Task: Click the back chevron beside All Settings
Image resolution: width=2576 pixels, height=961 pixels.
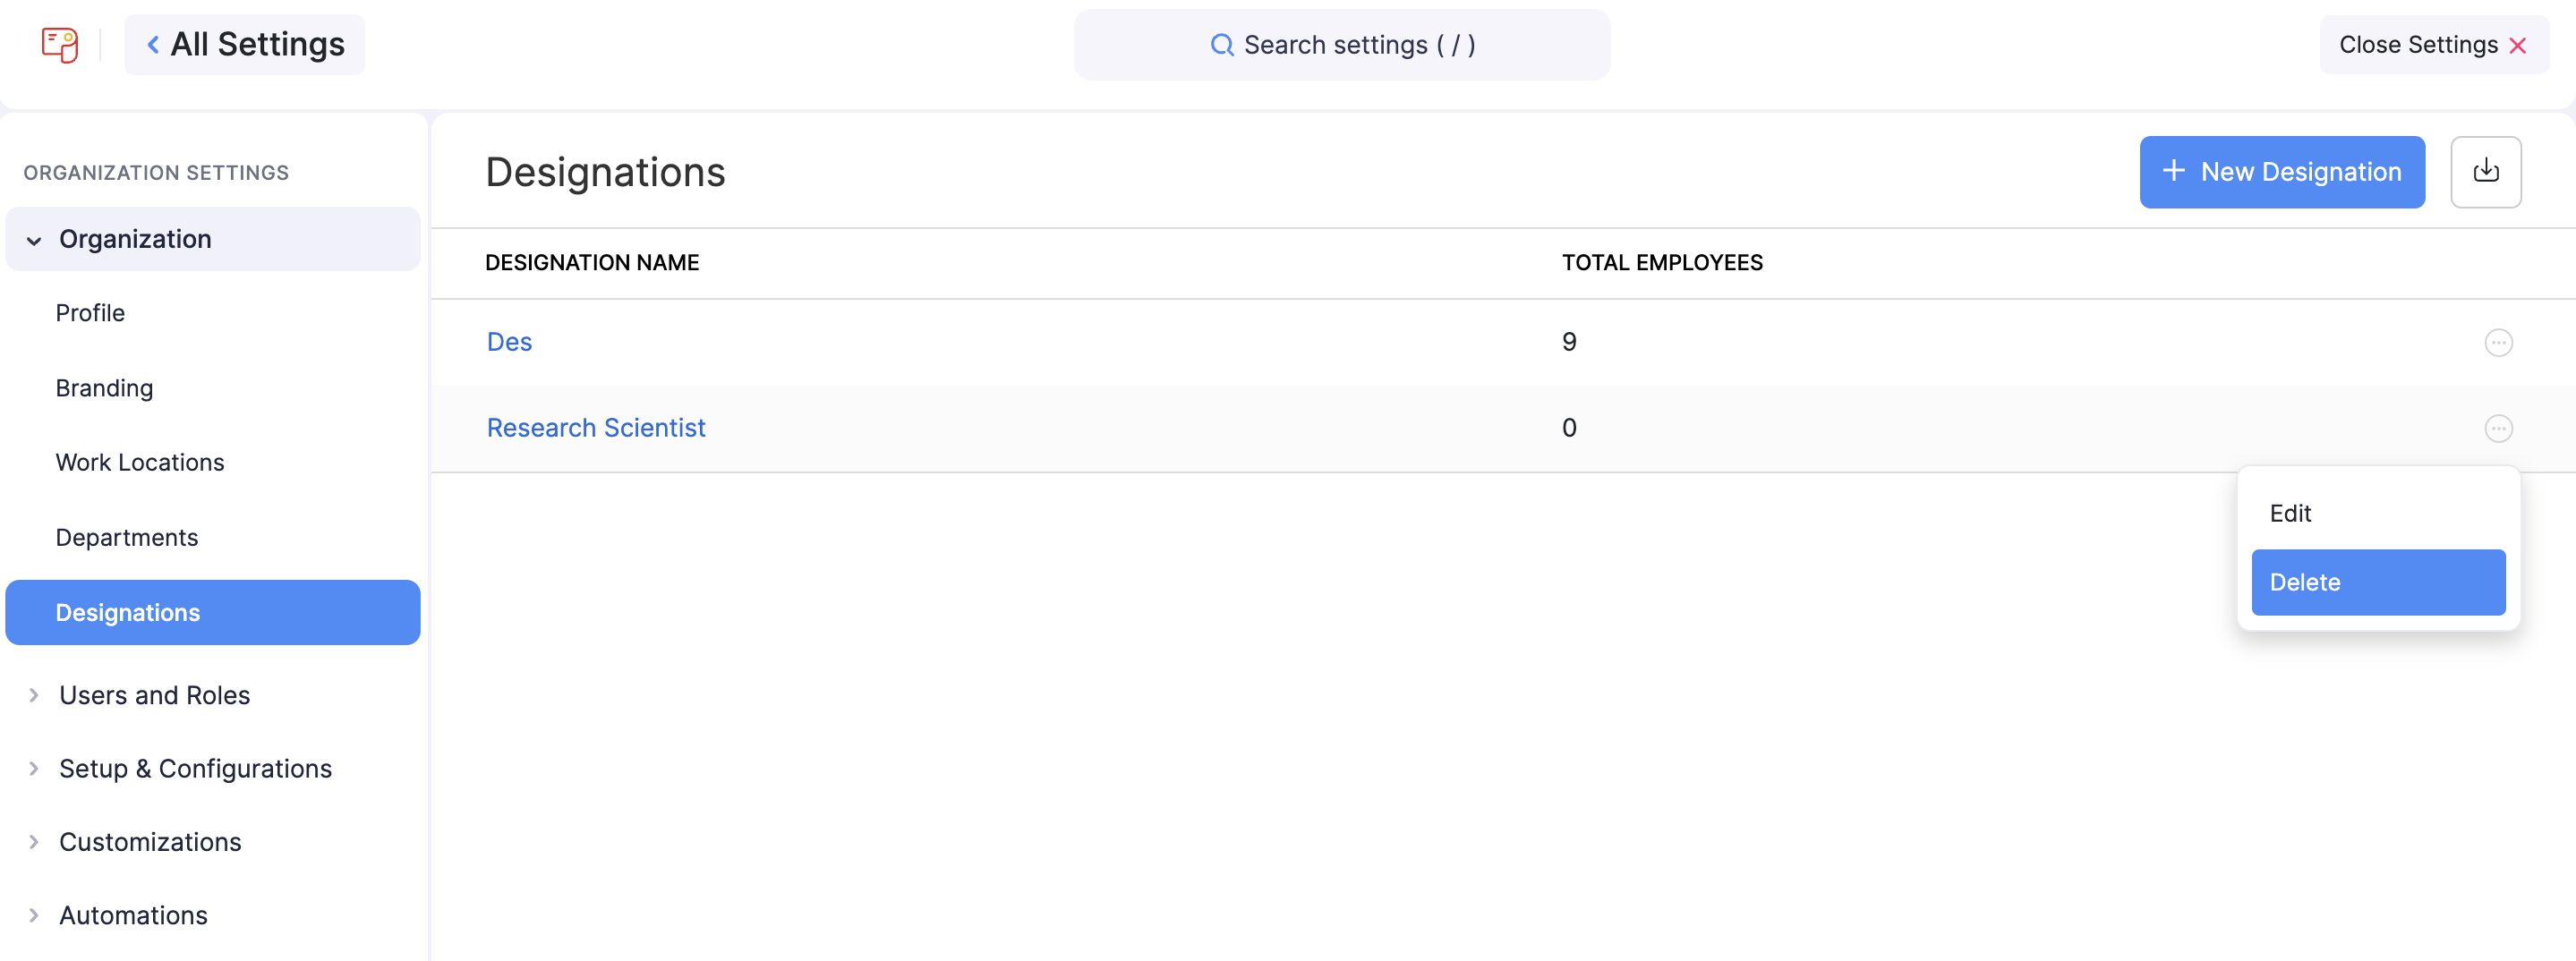Action: [153, 45]
